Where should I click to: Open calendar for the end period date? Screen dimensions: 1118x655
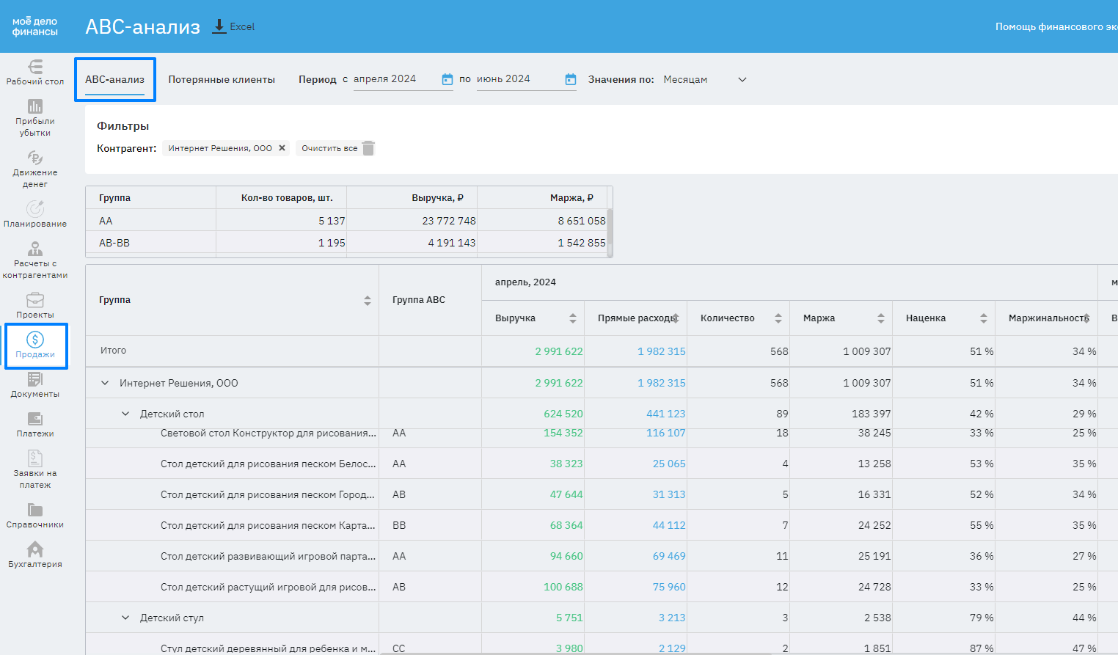tap(571, 79)
